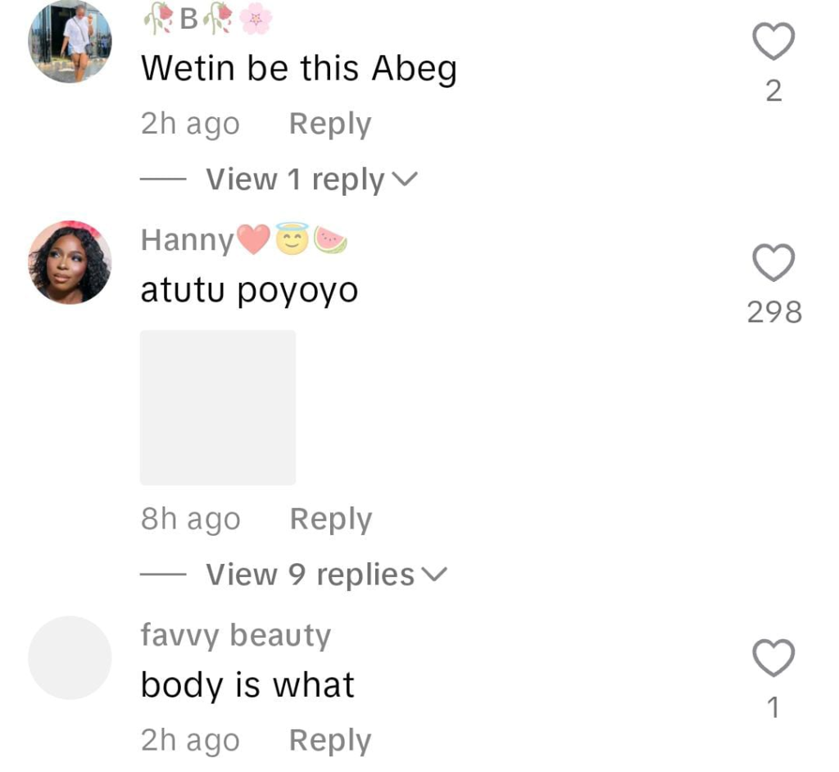This screenshot has height=772, width=839.
Task: Click chevron next to View 9 replies
Action: [434, 574]
